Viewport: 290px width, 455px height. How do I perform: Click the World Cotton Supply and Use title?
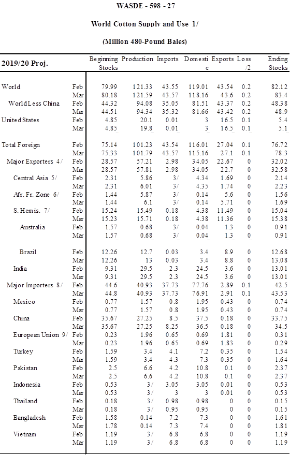pos(144,24)
